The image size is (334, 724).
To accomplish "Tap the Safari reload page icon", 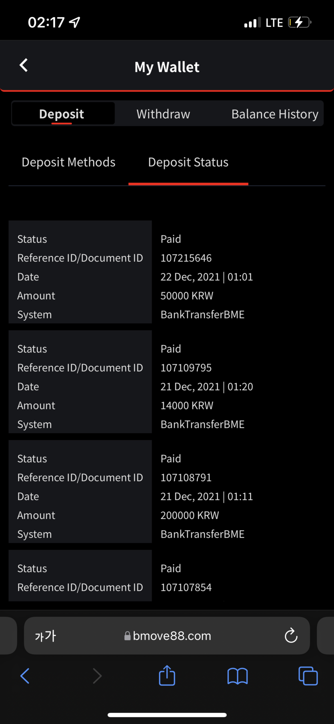I will [291, 635].
